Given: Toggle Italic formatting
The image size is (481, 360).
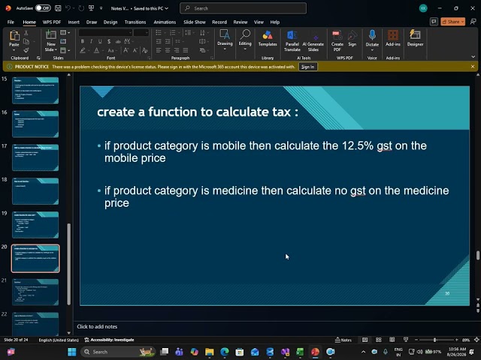Looking at the screenshot, I should pyautogui.click(x=91, y=41).
